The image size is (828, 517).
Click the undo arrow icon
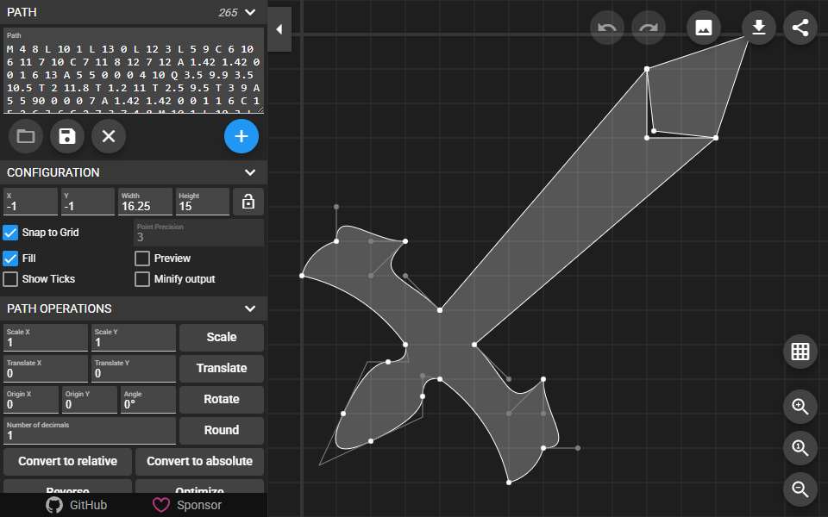(606, 28)
